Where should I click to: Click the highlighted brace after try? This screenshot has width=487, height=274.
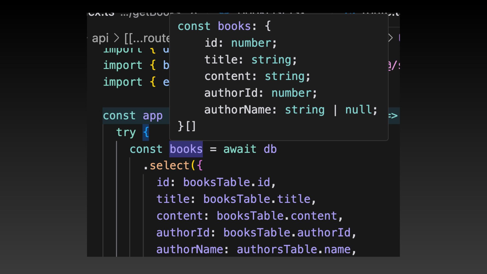(146, 132)
